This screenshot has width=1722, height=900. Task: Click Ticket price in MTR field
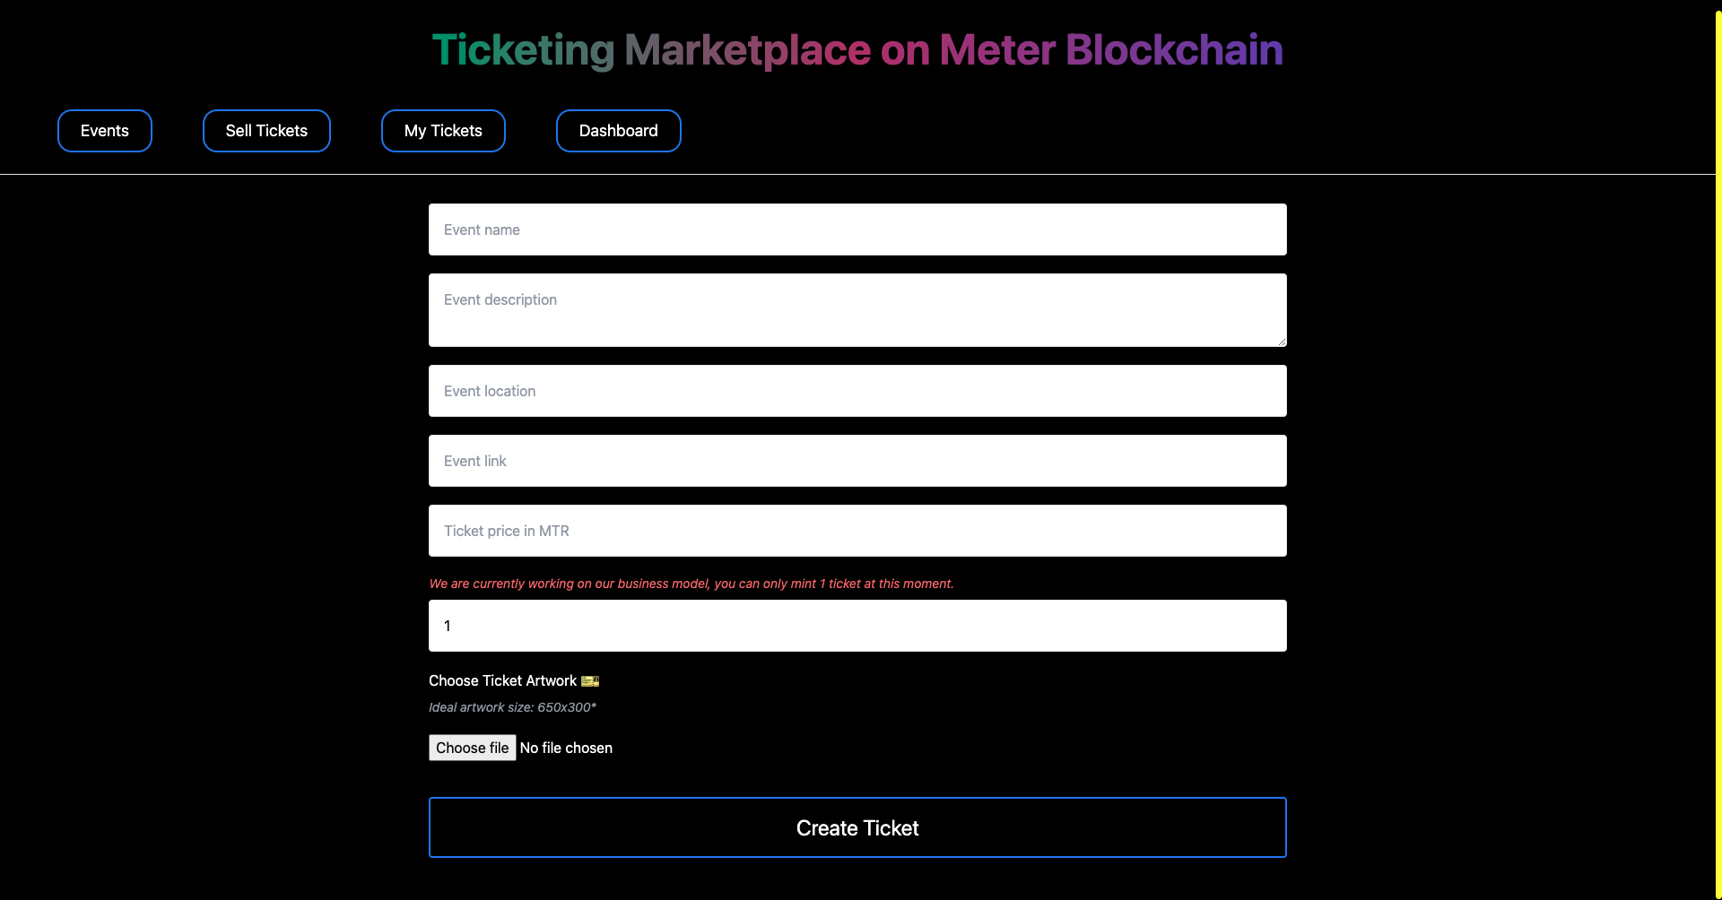[857, 531]
